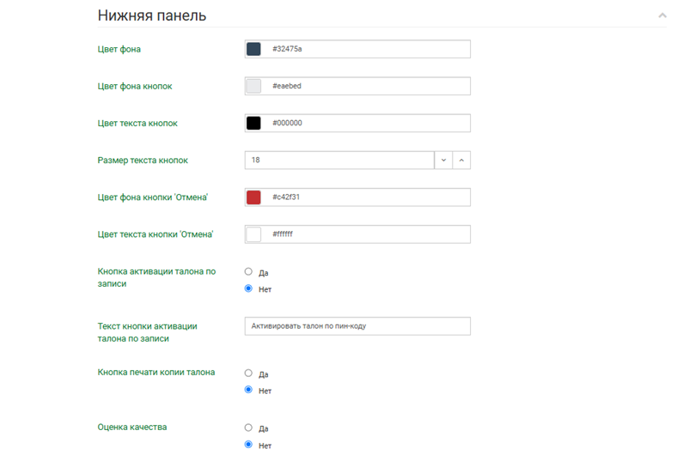Image resolution: width=677 pixels, height=467 pixels.
Task: Click the red 'Отмена' background color swatch
Action: click(253, 197)
